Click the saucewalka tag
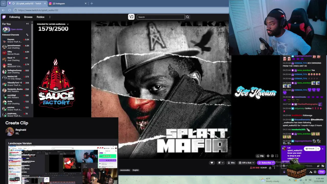 (125, 170)
